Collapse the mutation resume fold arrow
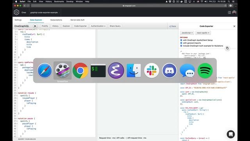The image size is (250, 141). click(x=17, y=93)
